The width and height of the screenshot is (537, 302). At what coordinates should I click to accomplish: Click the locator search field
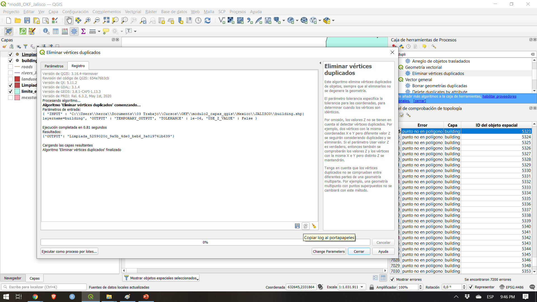click(x=44, y=287)
